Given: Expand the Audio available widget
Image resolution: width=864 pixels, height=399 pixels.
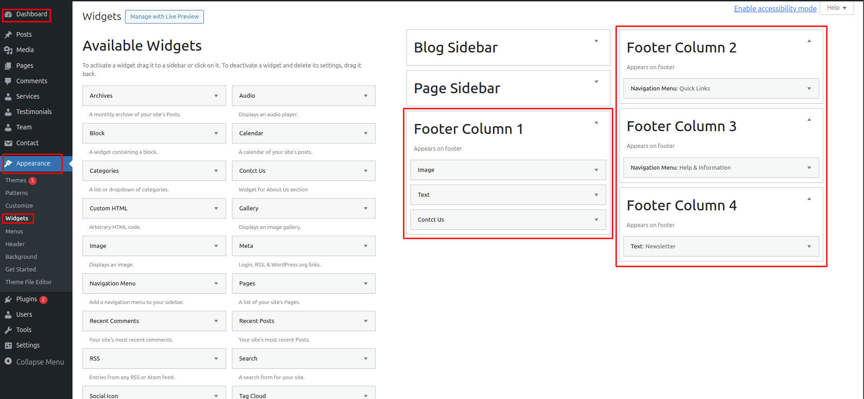Looking at the screenshot, I should 366,95.
